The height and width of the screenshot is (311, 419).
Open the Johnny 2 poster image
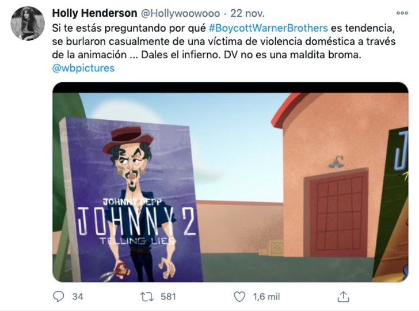coord(131,200)
